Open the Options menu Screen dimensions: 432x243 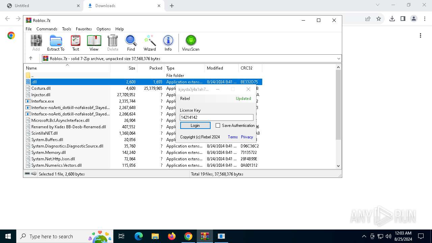tap(104, 29)
